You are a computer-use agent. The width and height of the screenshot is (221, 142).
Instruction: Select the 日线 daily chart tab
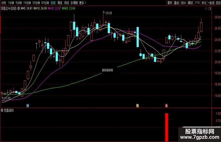pos(53,3)
